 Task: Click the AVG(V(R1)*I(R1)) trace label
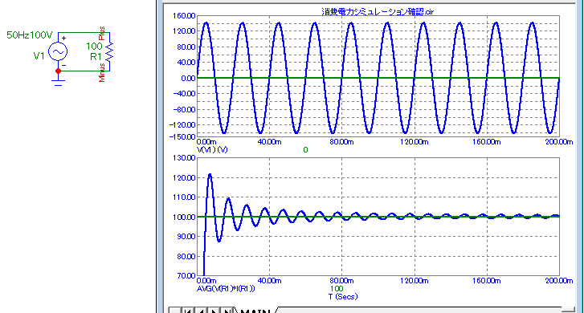coord(226,288)
